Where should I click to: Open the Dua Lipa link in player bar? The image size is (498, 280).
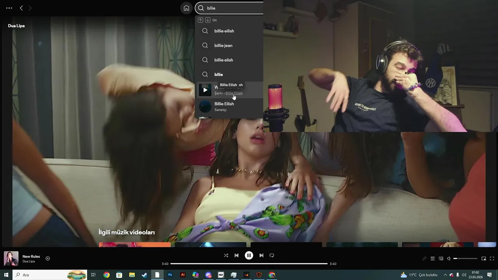click(29, 261)
